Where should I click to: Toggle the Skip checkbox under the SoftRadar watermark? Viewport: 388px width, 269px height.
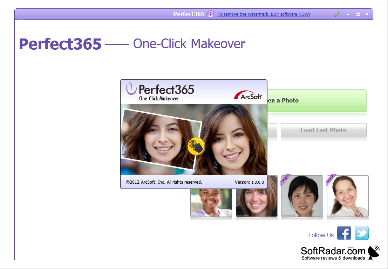click(x=350, y=250)
